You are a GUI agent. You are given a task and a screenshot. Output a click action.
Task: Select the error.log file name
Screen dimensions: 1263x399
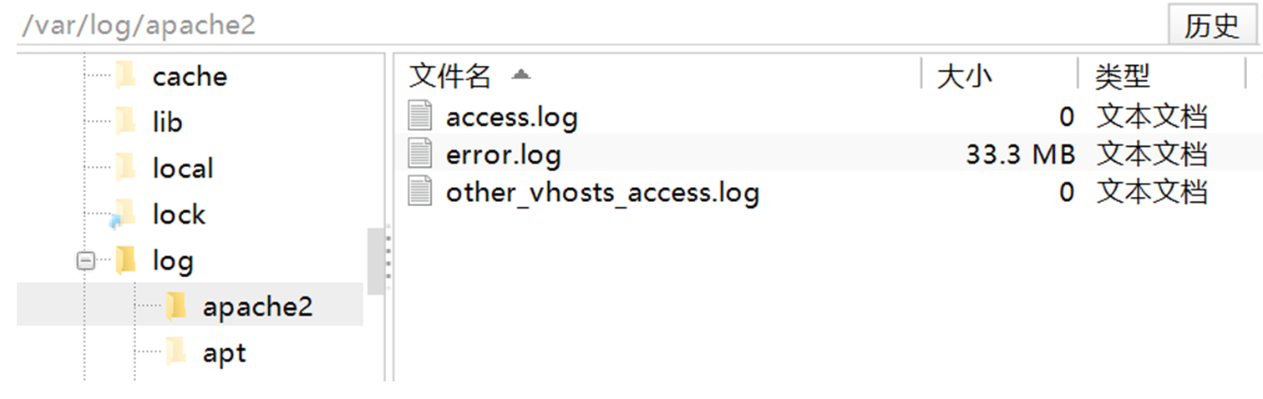click(x=504, y=154)
